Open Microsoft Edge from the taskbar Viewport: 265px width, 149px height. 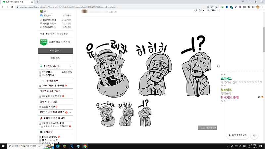[58, 146]
